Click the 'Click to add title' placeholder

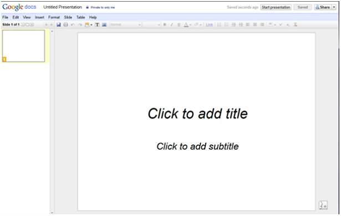[198, 114]
